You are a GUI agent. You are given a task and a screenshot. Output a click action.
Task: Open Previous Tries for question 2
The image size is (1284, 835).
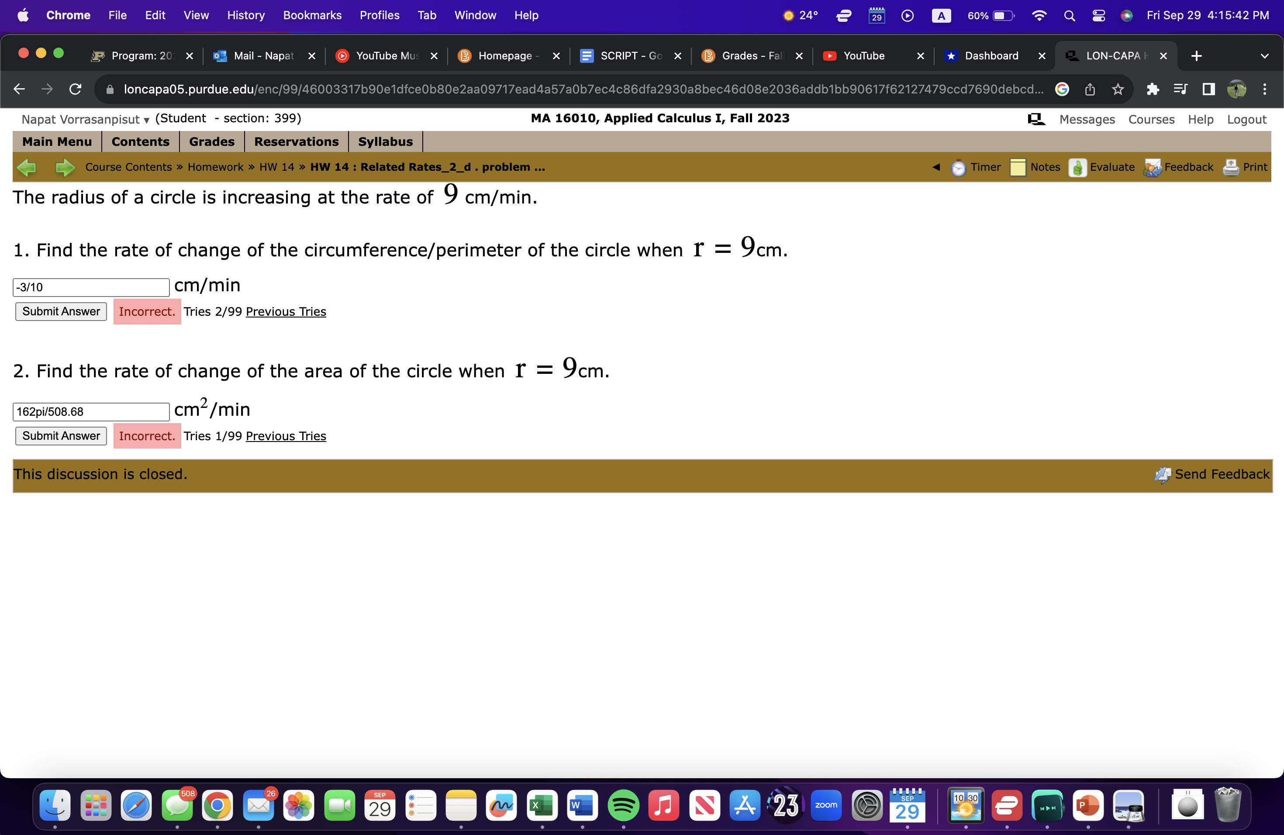[285, 436]
